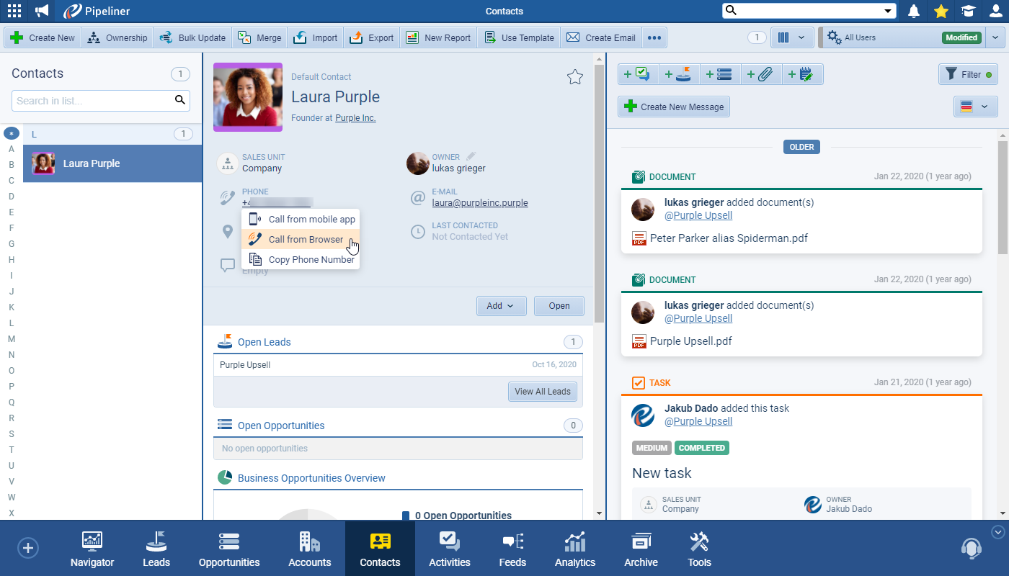The image size is (1009, 576).
Task: Click the add lead flag icon
Action: click(679, 74)
